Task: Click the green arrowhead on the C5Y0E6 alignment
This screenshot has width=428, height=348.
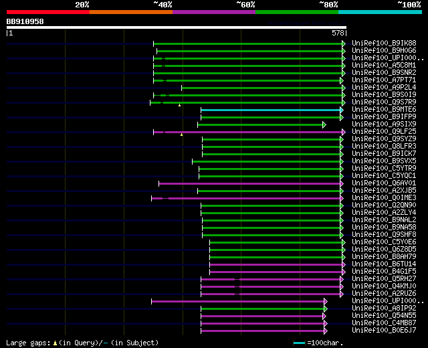Action: point(344,242)
